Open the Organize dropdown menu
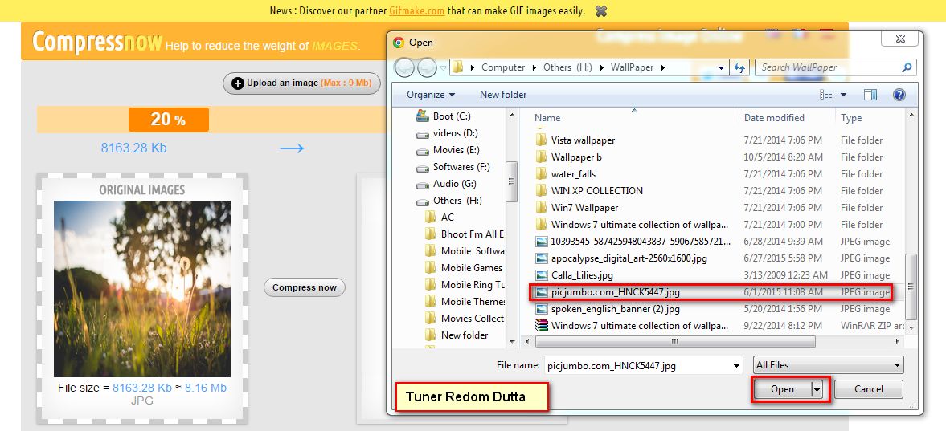Image resolution: width=946 pixels, height=431 pixels. 431,95
